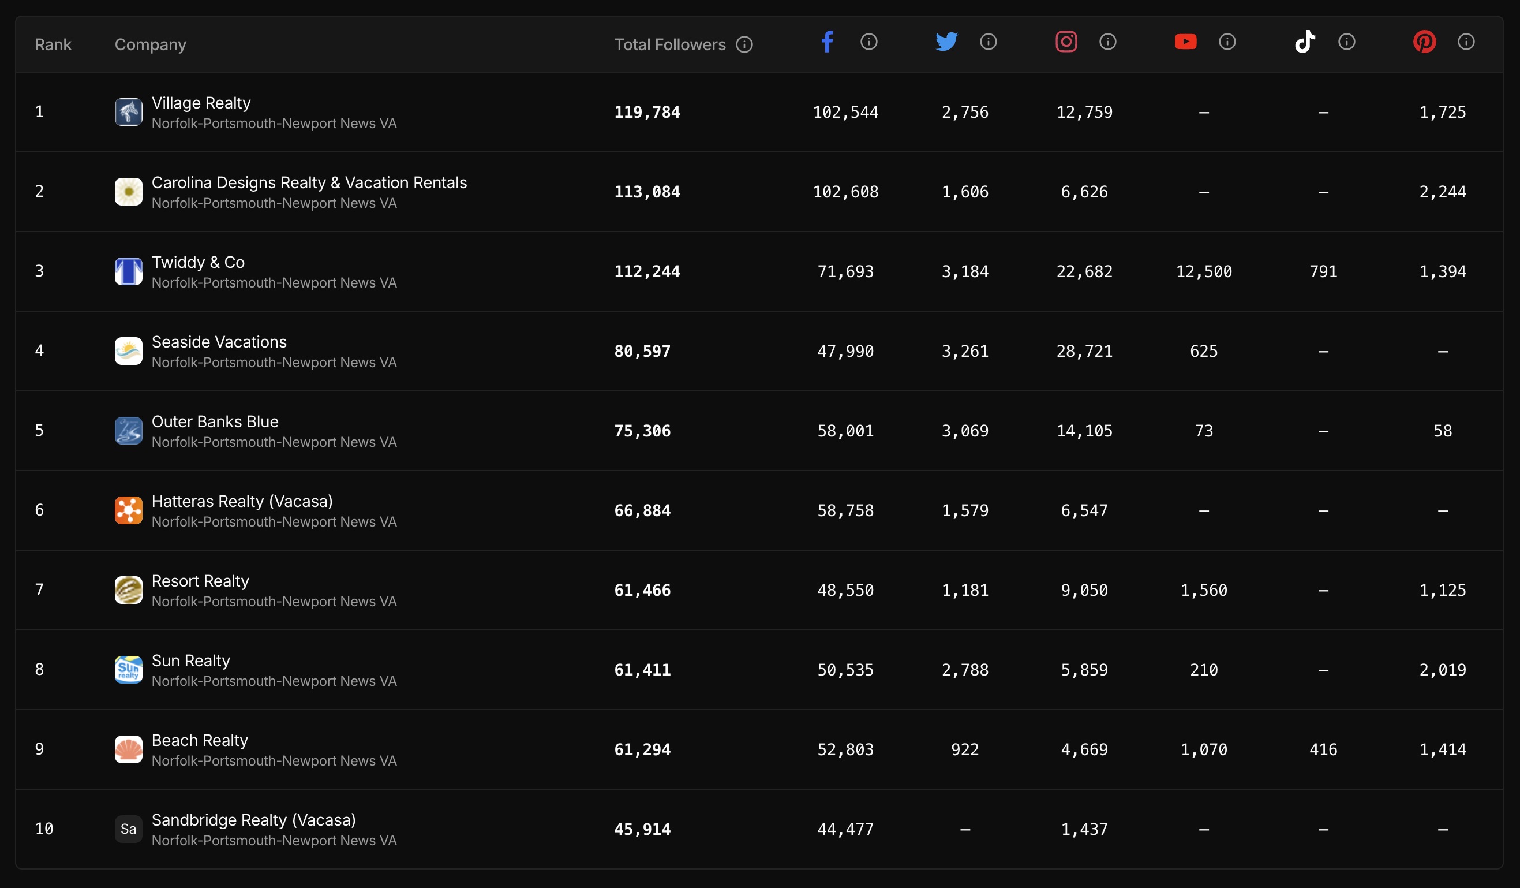Select total followers value 61,466

click(642, 591)
